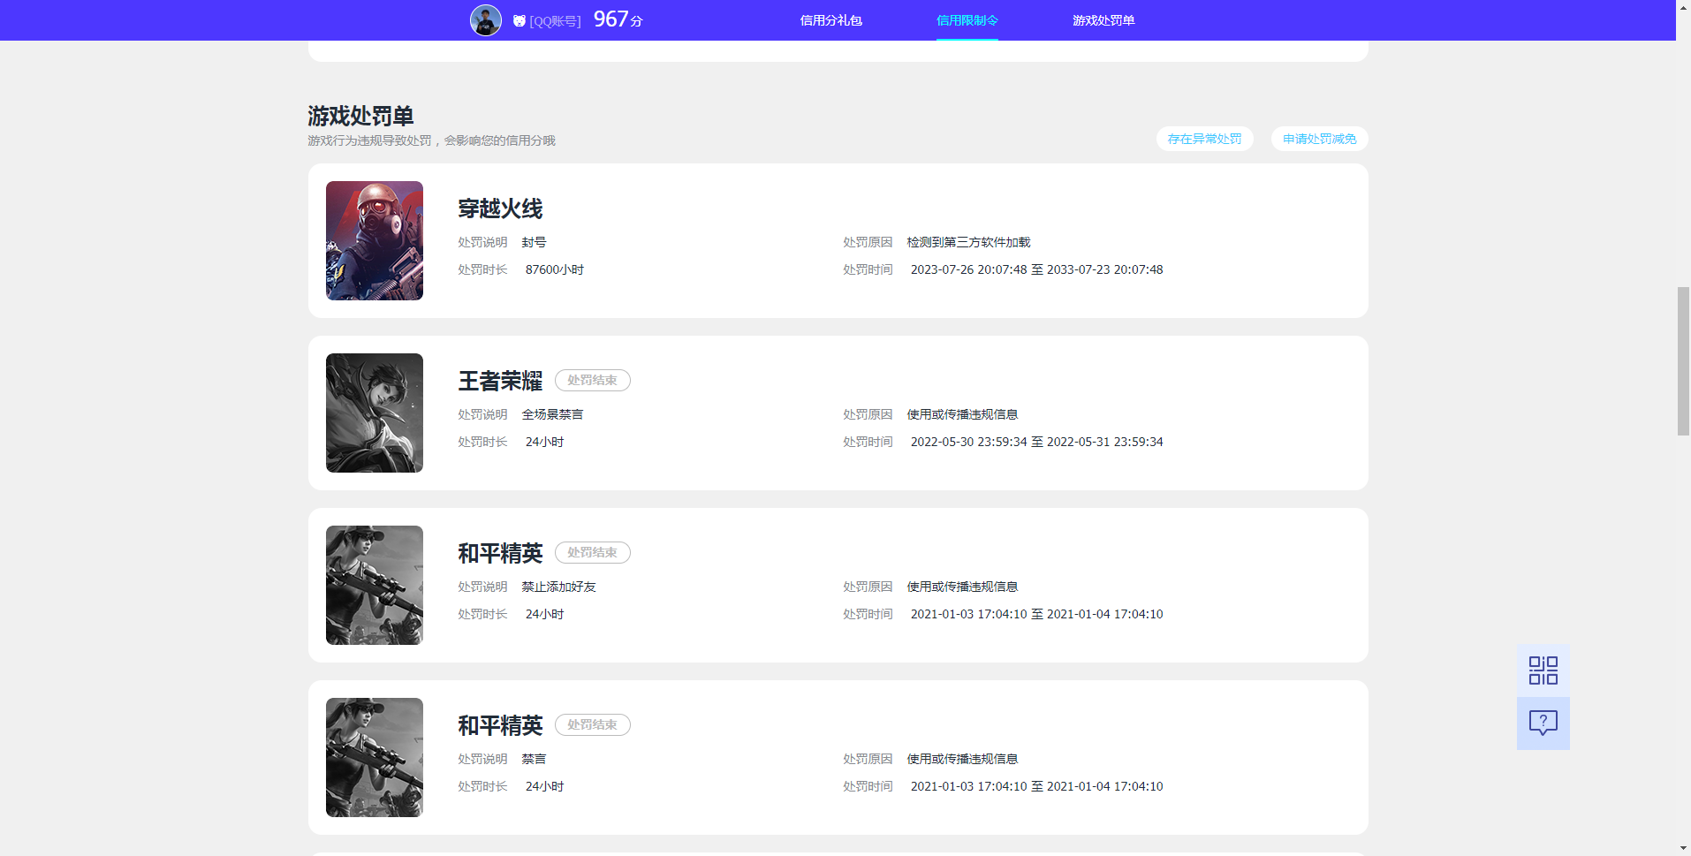Click the 全场景禁言 penalty description
The image size is (1691, 856).
pos(552,414)
